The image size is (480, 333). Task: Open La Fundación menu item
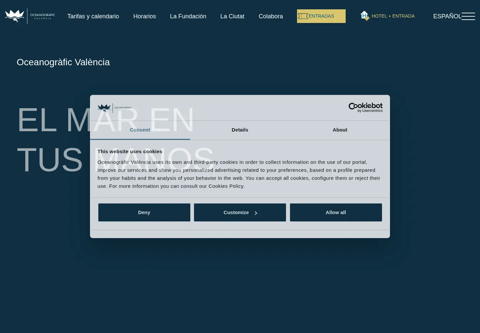[x=188, y=16]
